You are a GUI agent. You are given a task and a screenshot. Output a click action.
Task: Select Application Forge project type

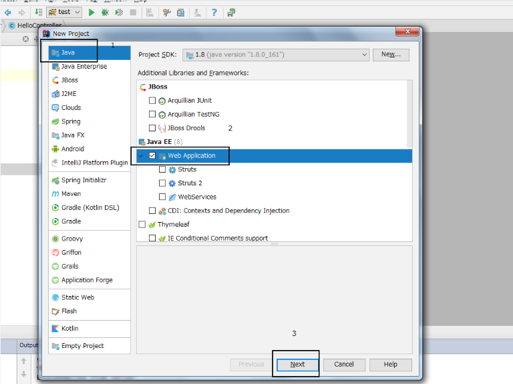(90, 280)
